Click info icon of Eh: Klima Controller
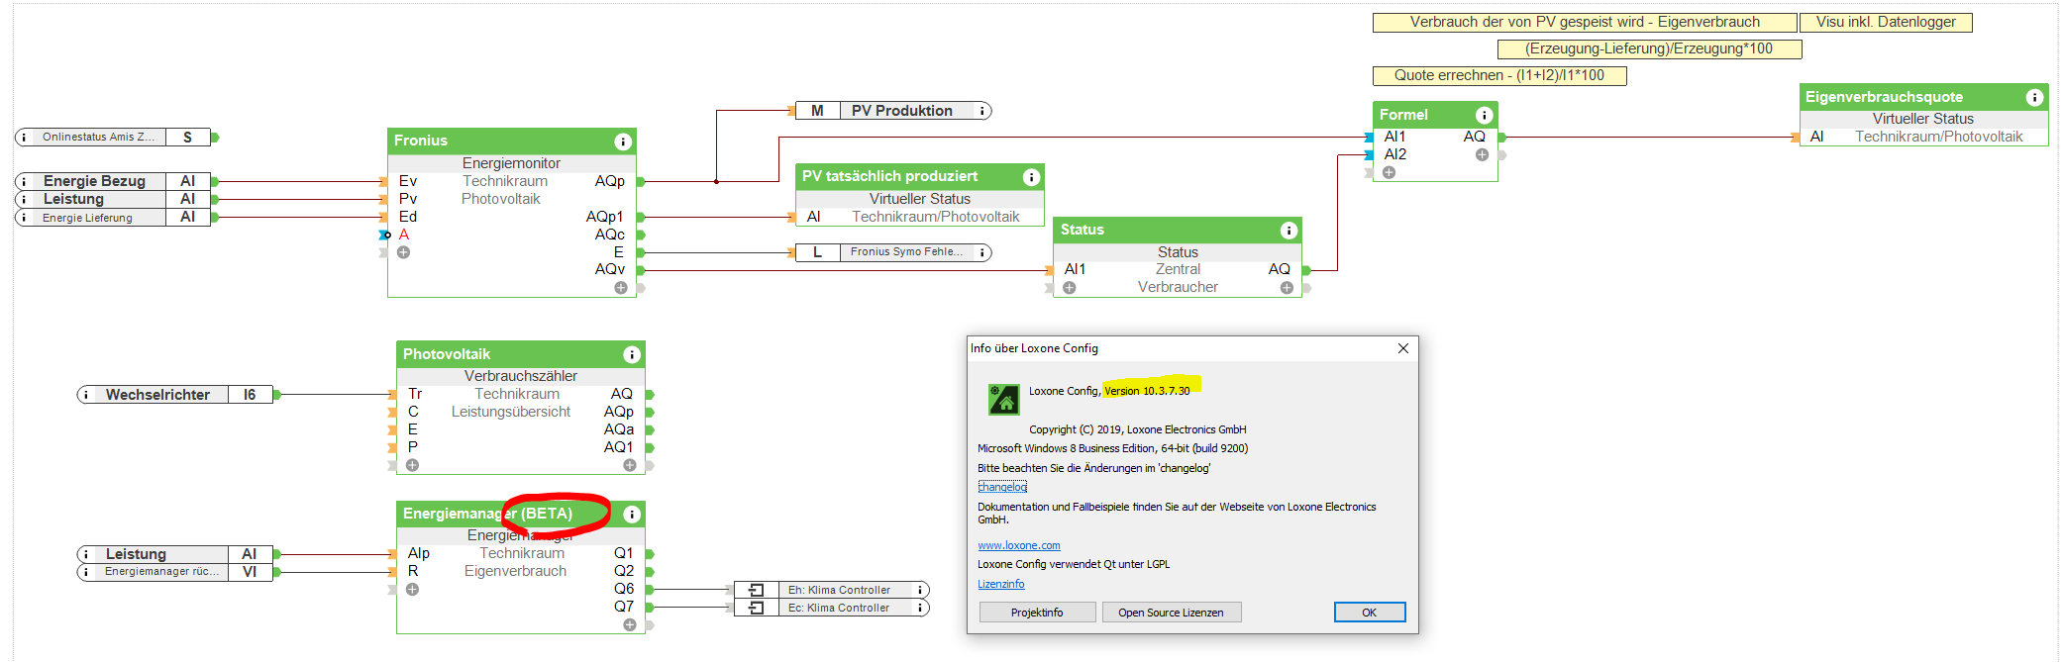Image resolution: width=2063 pixels, height=662 pixels. coord(919,590)
